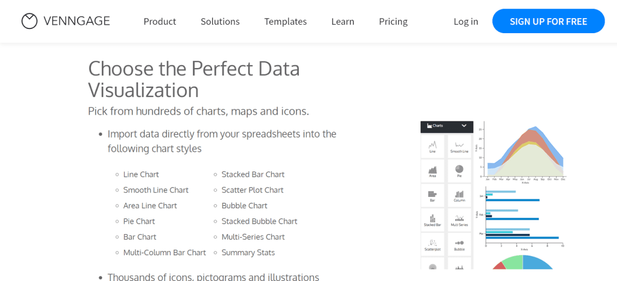This screenshot has height=281, width=617.
Task: Select the Smooth Line chart icon
Action: coord(460,146)
